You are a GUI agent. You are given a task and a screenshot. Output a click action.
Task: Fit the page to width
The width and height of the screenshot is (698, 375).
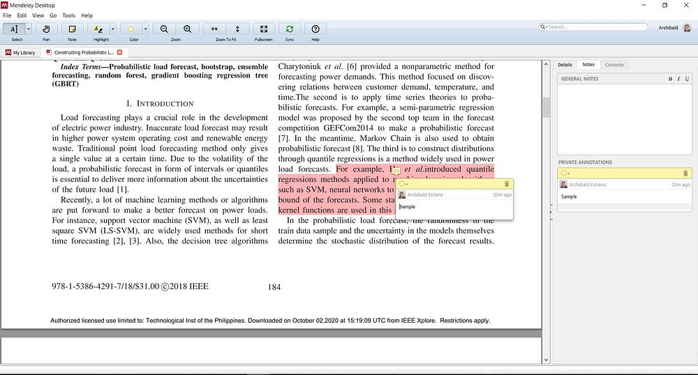214,29
